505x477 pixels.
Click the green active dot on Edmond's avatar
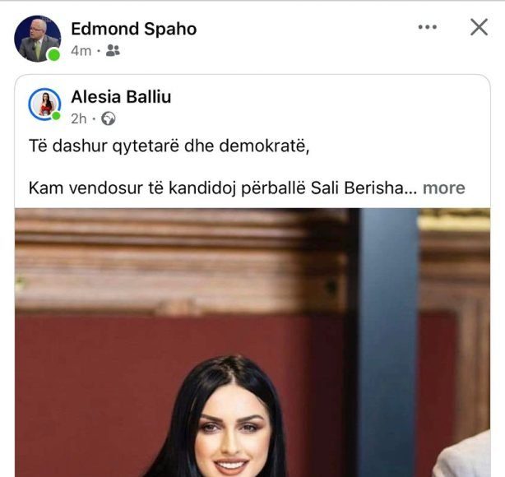point(53,55)
